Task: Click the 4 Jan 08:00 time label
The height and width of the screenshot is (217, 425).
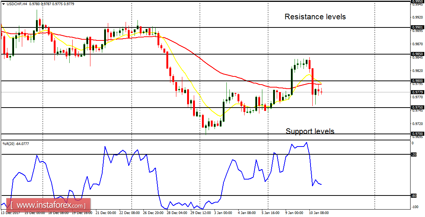Action: coord(246,213)
